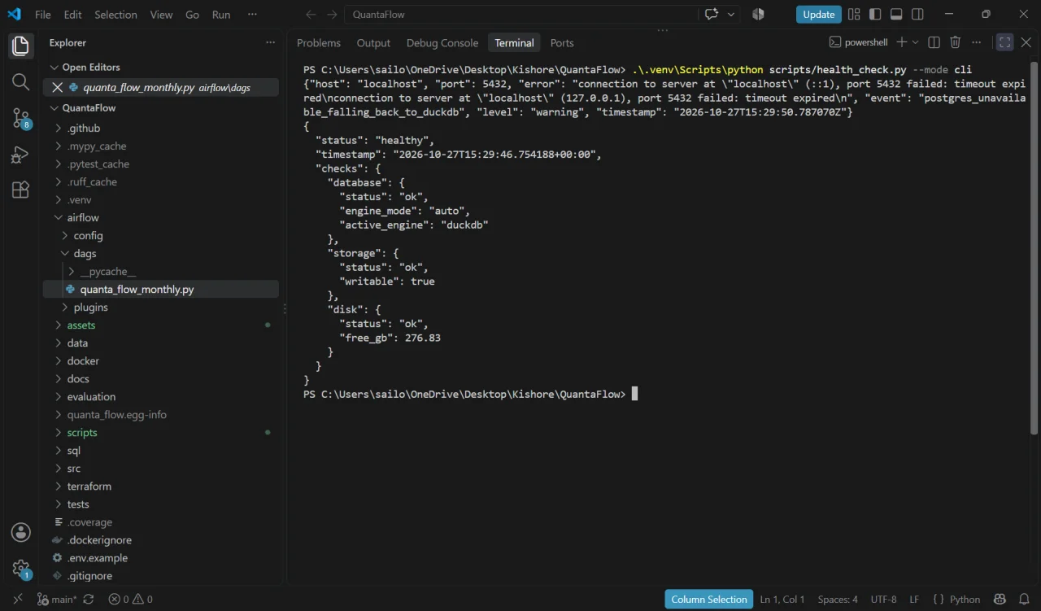Toggle Column Selection mode in status bar
The image size is (1041, 611).
click(x=709, y=600)
